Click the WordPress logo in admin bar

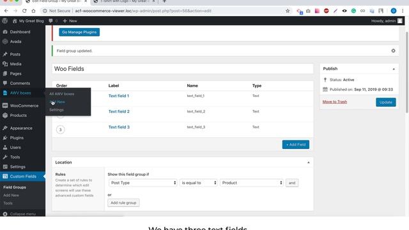(x=5, y=21)
